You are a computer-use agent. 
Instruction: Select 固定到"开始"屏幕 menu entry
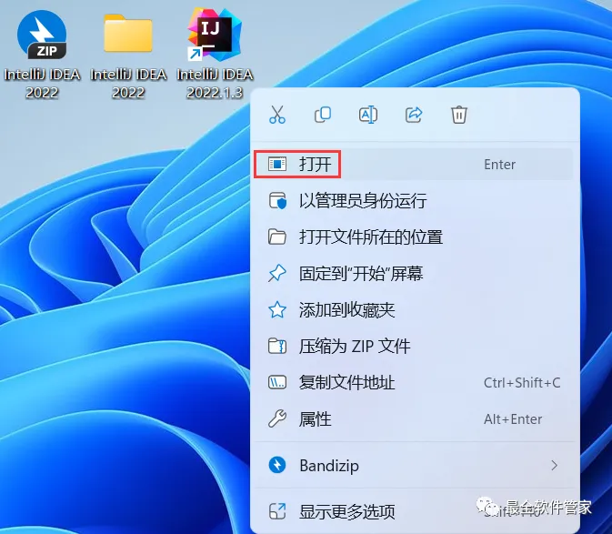pyautogui.click(x=414, y=273)
